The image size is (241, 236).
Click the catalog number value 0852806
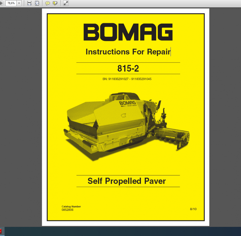tap(67, 210)
